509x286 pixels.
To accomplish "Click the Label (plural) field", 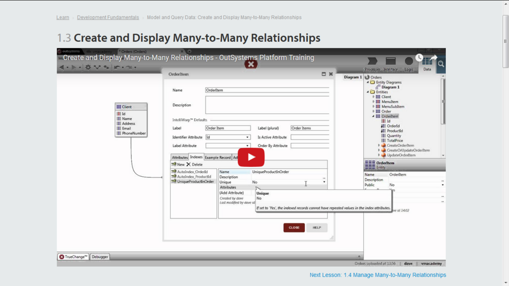I will 310,128.
